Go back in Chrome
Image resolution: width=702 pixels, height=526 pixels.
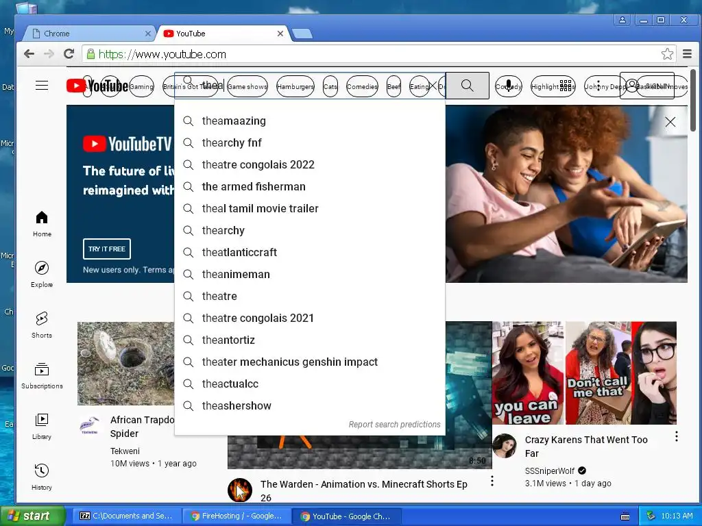(x=29, y=54)
